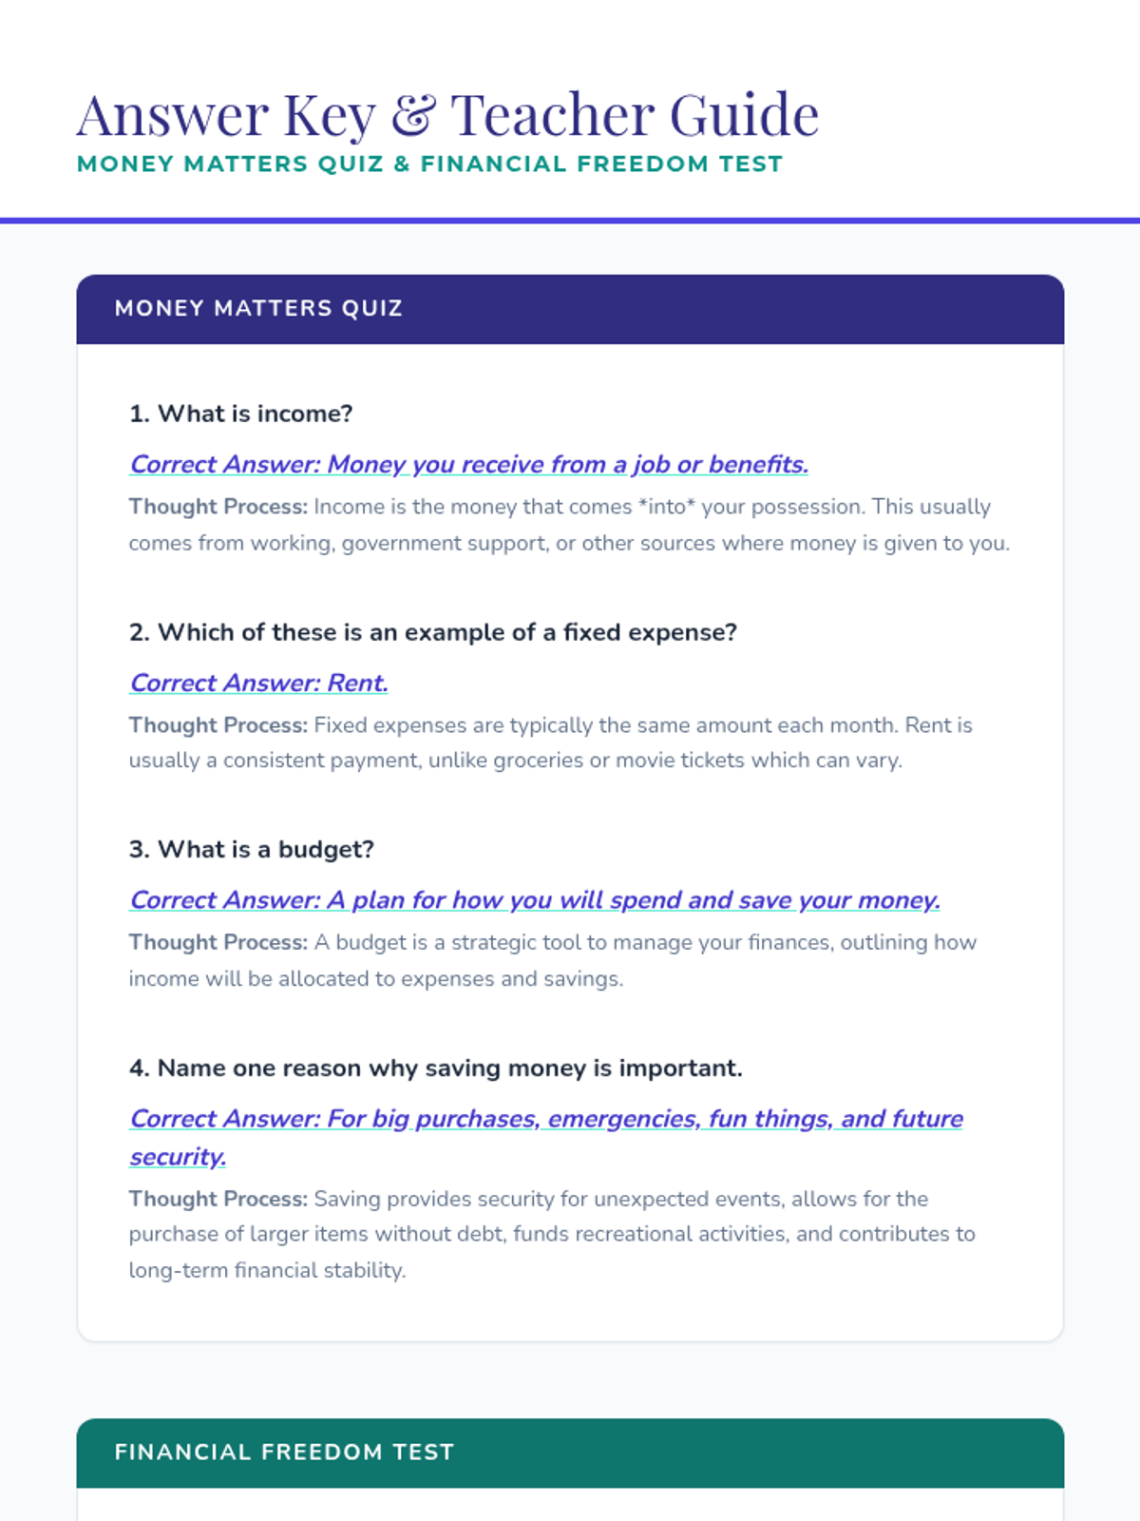Click the "Answer Key & Teacher Guide" title

tap(446, 115)
